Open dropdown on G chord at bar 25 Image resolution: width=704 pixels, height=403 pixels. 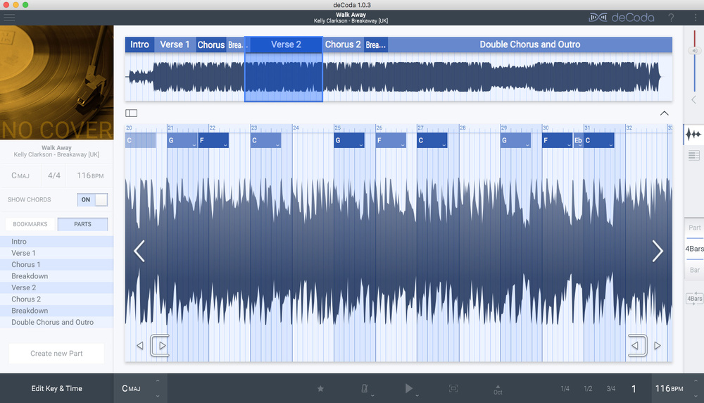[361, 144]
